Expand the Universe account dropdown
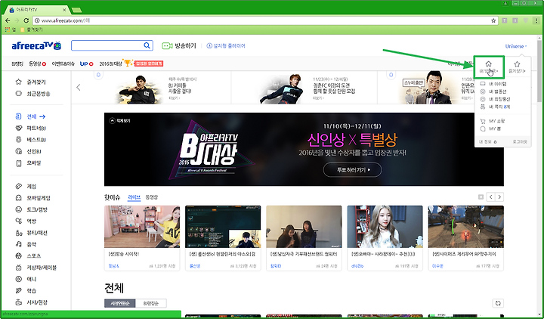The height and width of the screenshot is (319, 544). coord(516,46)
